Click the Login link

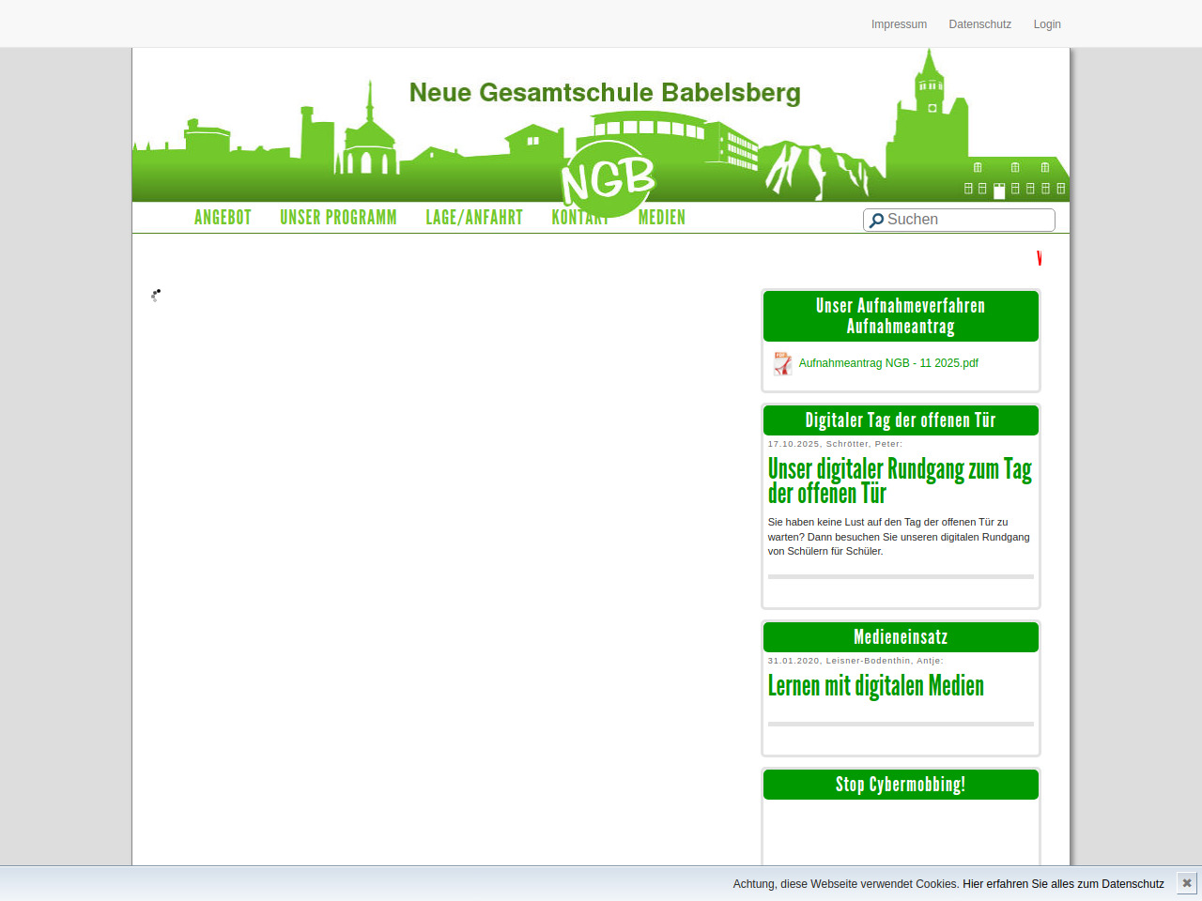coord(1047,24)
